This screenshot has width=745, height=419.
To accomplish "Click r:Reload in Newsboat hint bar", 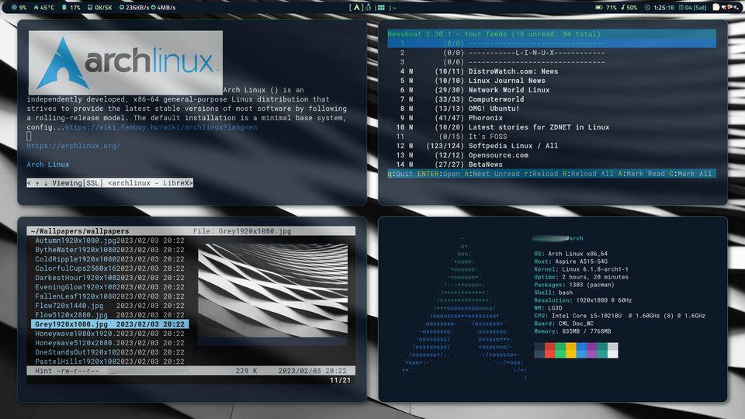I will pos(541,174).
